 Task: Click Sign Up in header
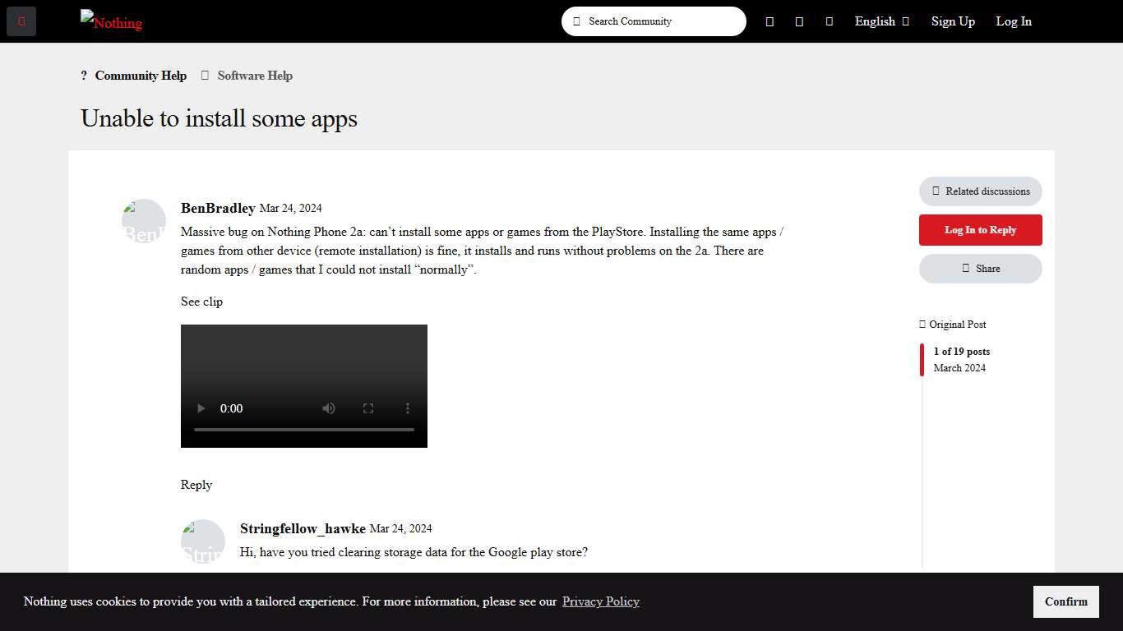pos(953,21)
